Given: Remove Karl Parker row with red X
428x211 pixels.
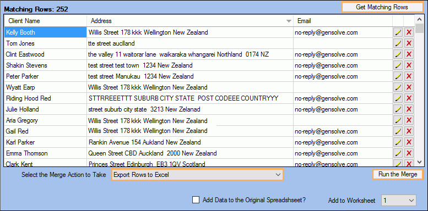Looking at the screenshot, I should pos(409,142).
